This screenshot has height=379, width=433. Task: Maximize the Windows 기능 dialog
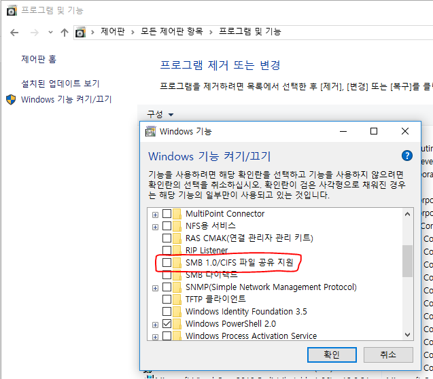tap(374, 131)
